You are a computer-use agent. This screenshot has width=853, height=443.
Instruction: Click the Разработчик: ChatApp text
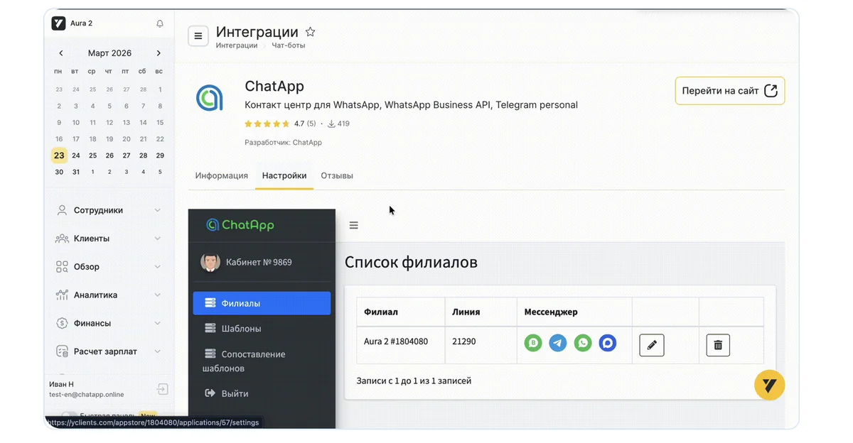283,142
